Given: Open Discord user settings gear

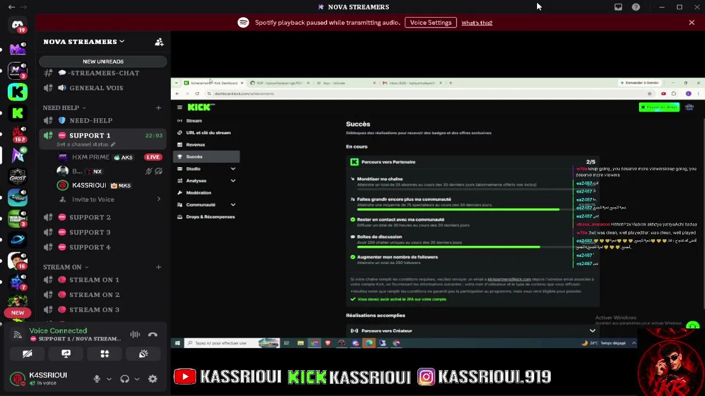Looking at the screenshot, I should coord(153,378).
